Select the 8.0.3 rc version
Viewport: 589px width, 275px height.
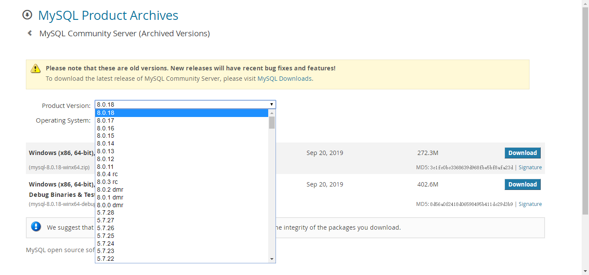coord(182,182)
